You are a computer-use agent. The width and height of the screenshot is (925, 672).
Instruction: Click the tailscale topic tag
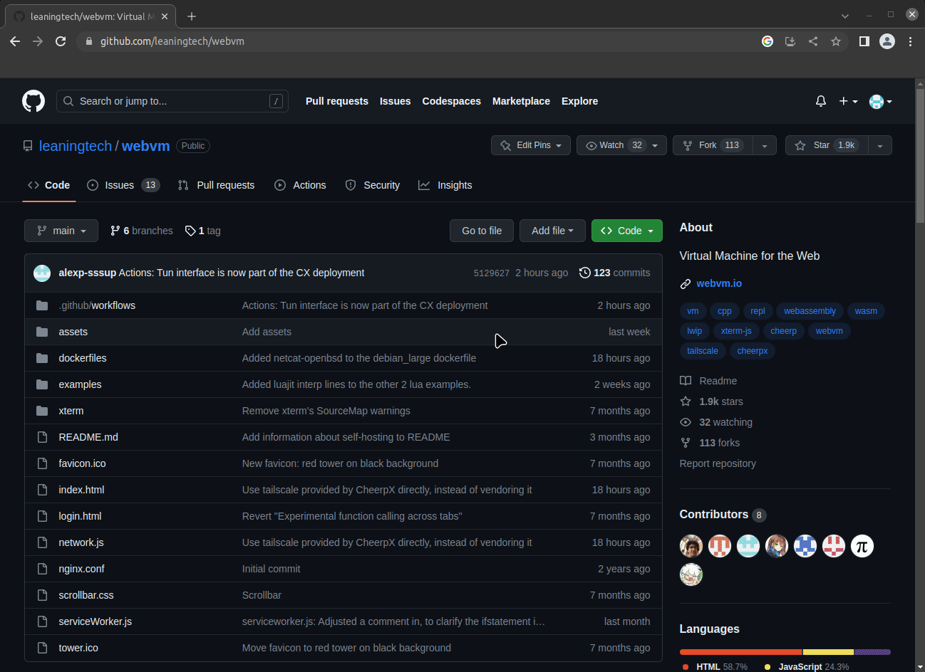703,351
